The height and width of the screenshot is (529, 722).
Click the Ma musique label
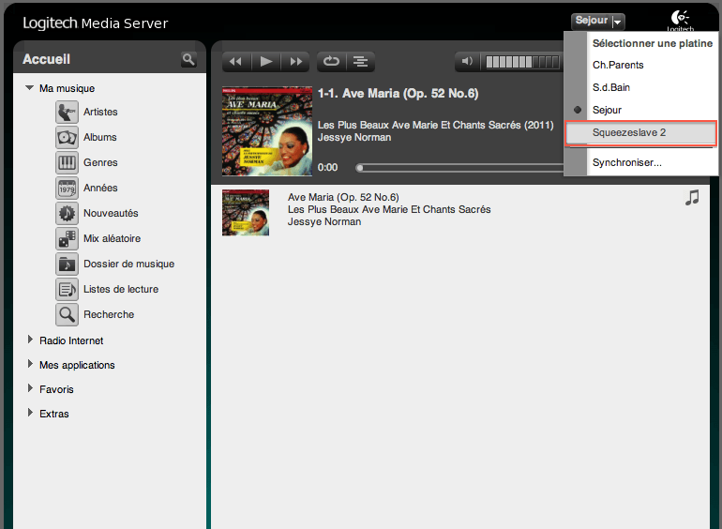(67, 88)
